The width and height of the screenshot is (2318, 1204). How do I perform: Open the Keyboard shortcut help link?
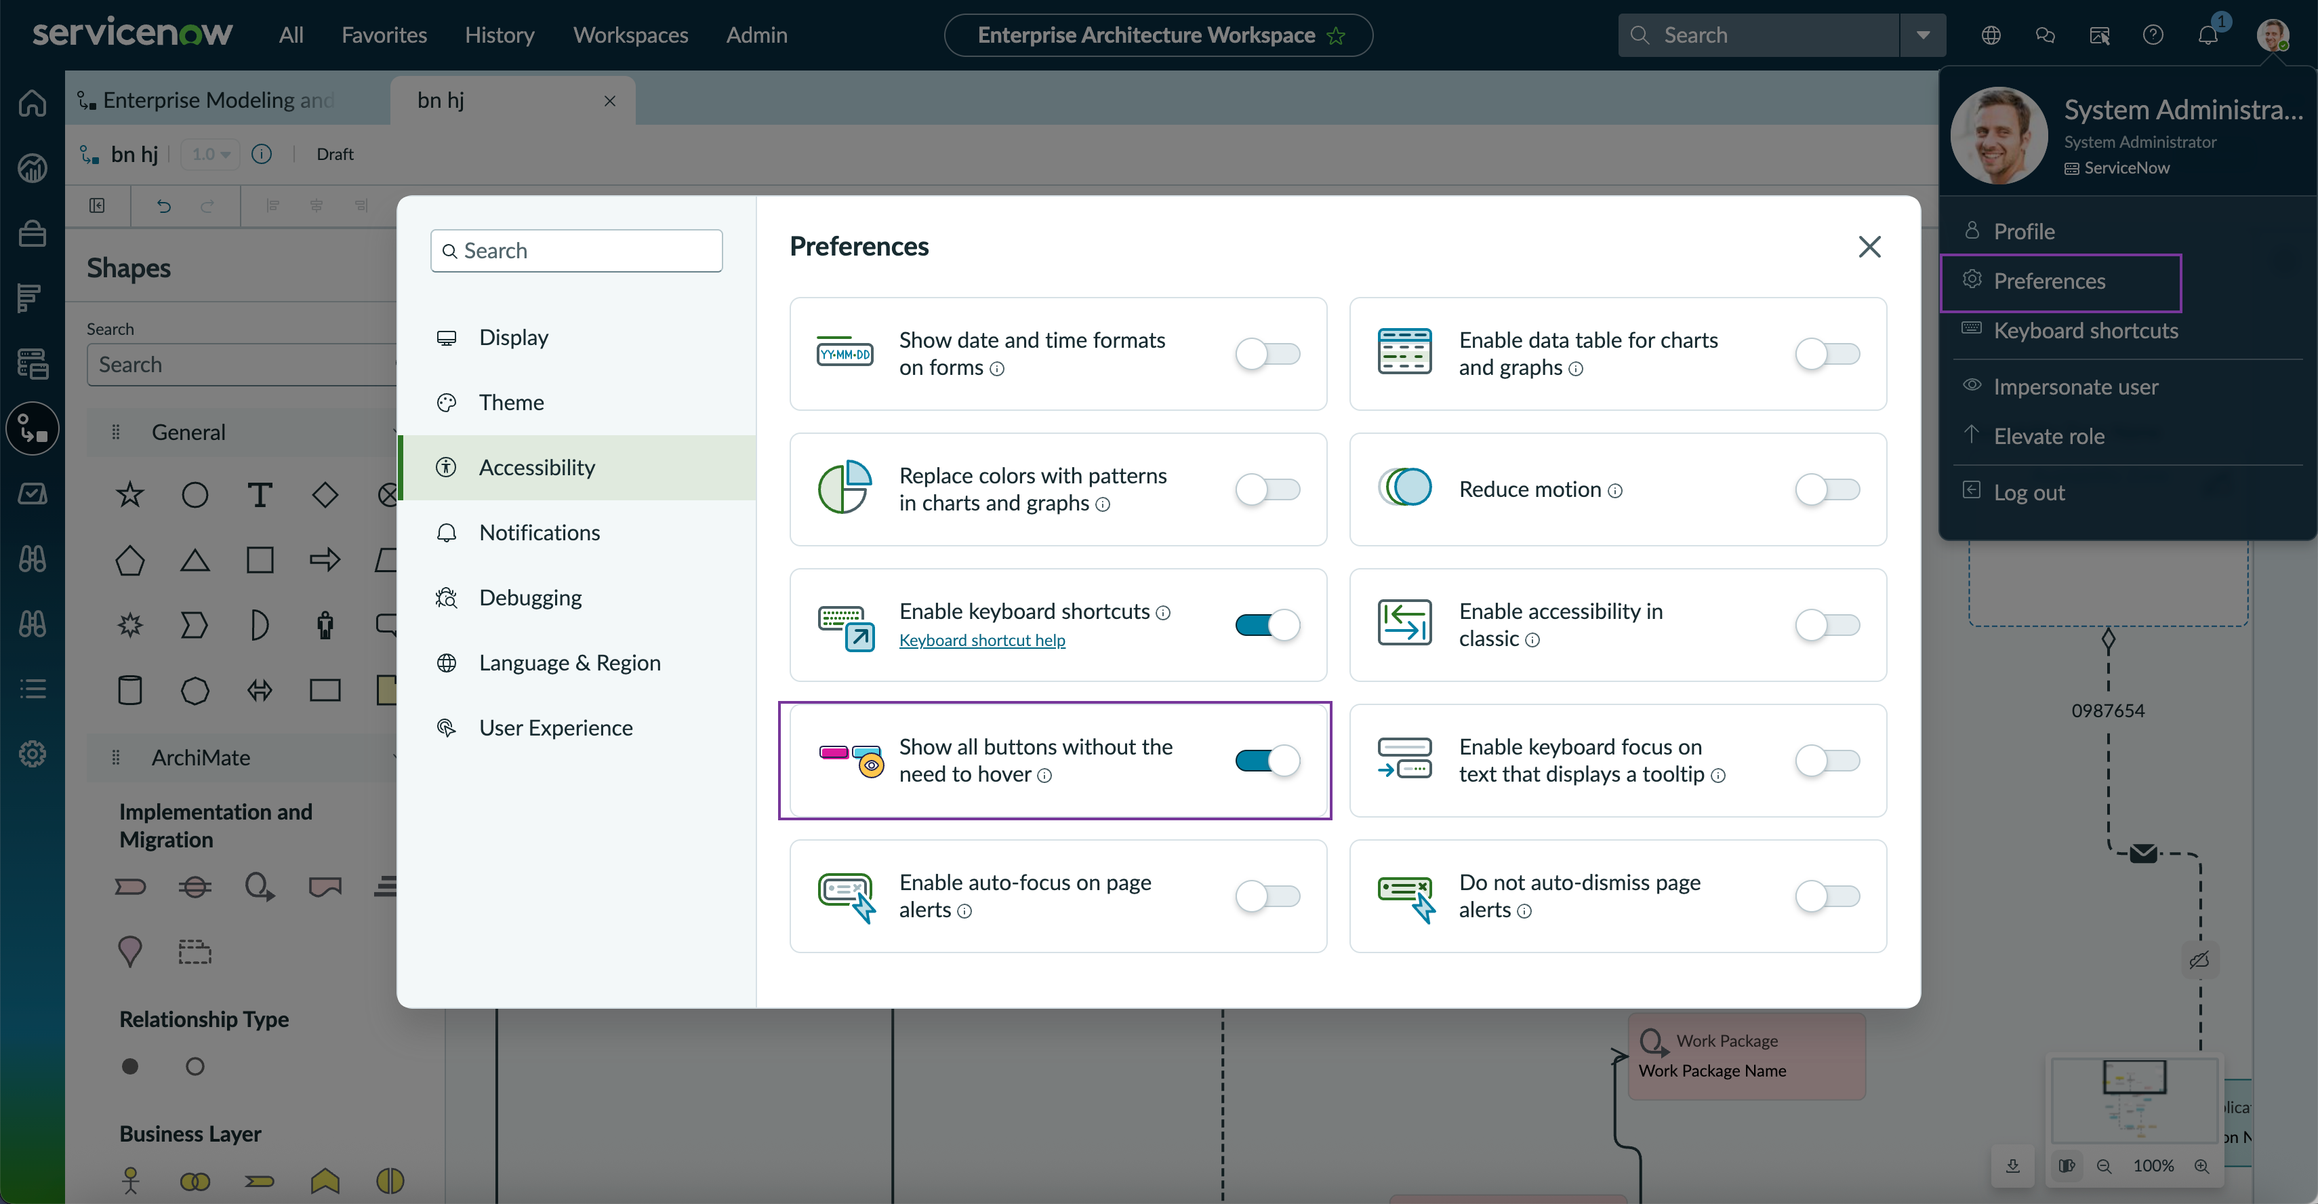pyautogui.click(x=981, y=640)
